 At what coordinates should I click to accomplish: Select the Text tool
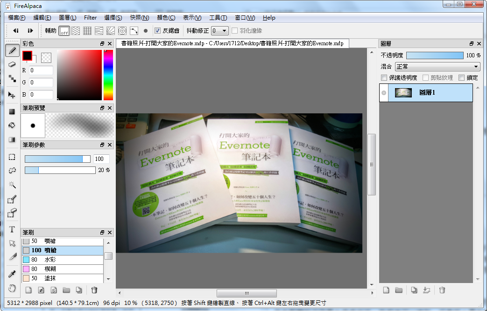tap(12, 229)
